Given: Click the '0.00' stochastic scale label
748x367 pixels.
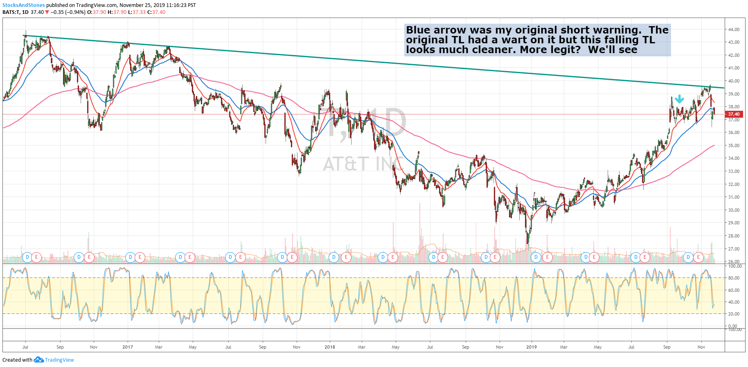Looking at the screenshot, I should pyautogui.click(x=733, y=326).
